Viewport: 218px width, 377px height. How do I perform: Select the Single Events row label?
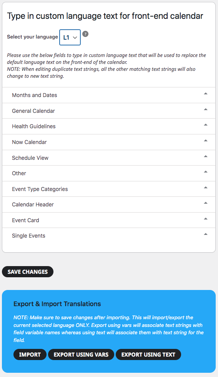coord(28,236)
